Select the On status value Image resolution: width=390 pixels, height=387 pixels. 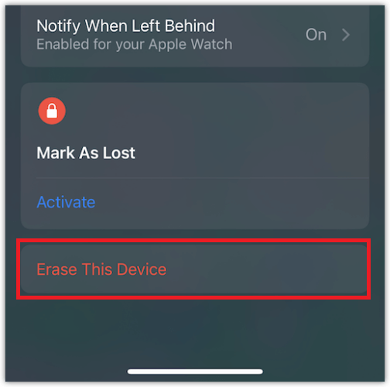(x=316, y=35)
